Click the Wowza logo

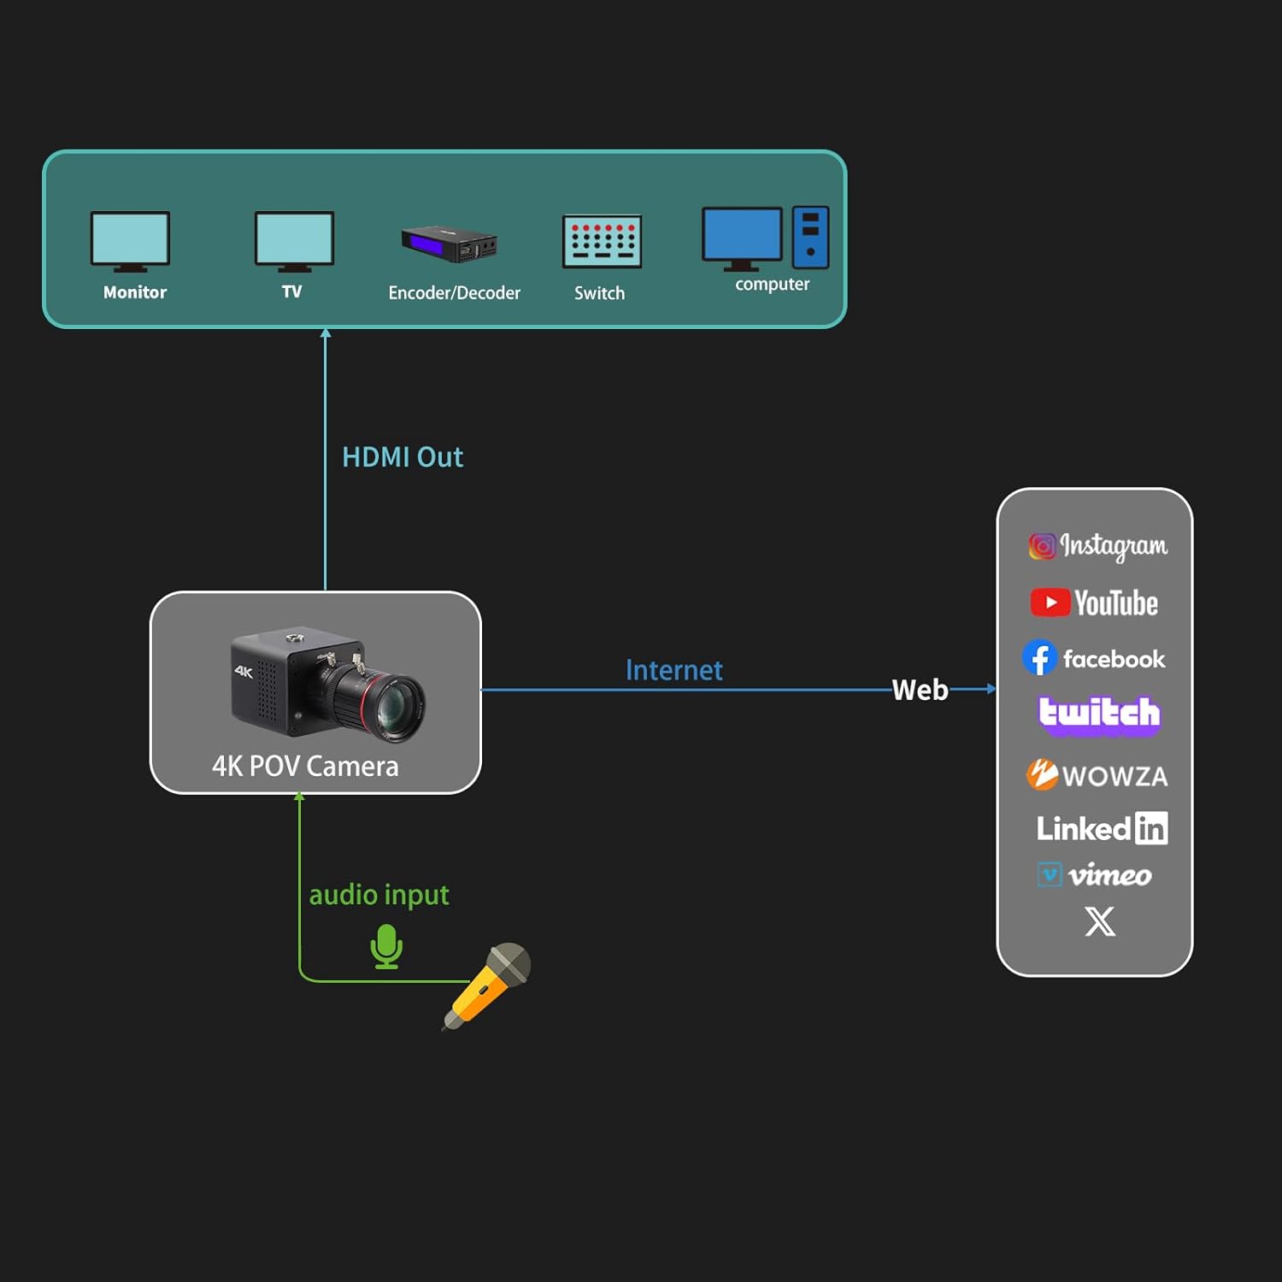[1097, 775]
